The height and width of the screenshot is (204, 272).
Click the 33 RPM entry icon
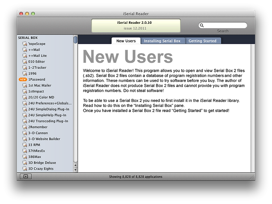coord(25,145)
